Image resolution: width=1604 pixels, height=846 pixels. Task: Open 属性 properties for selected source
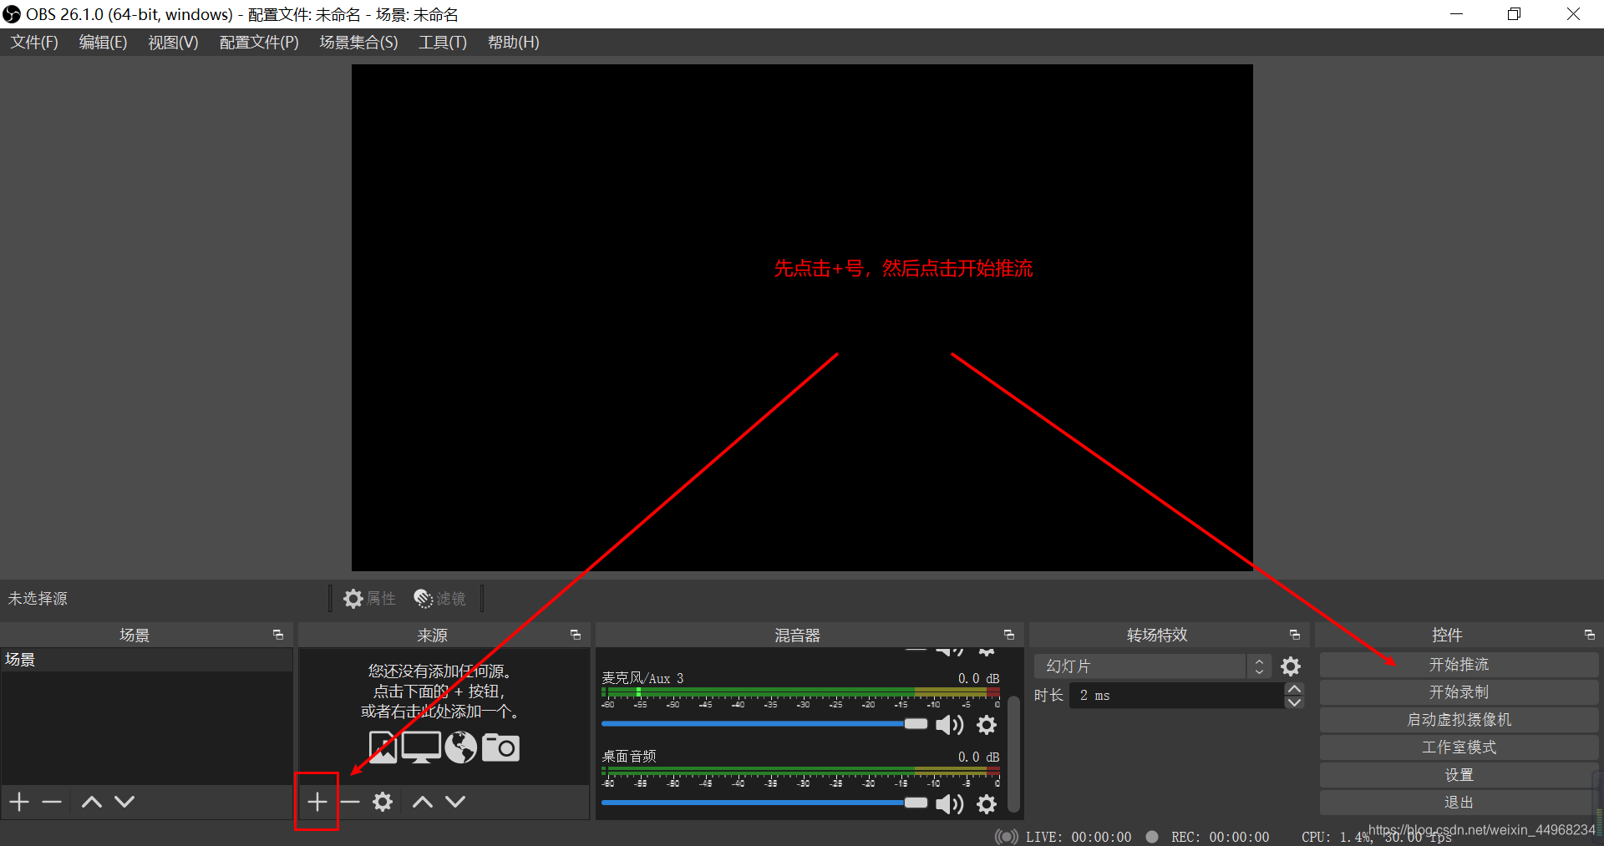pos(369,599)
